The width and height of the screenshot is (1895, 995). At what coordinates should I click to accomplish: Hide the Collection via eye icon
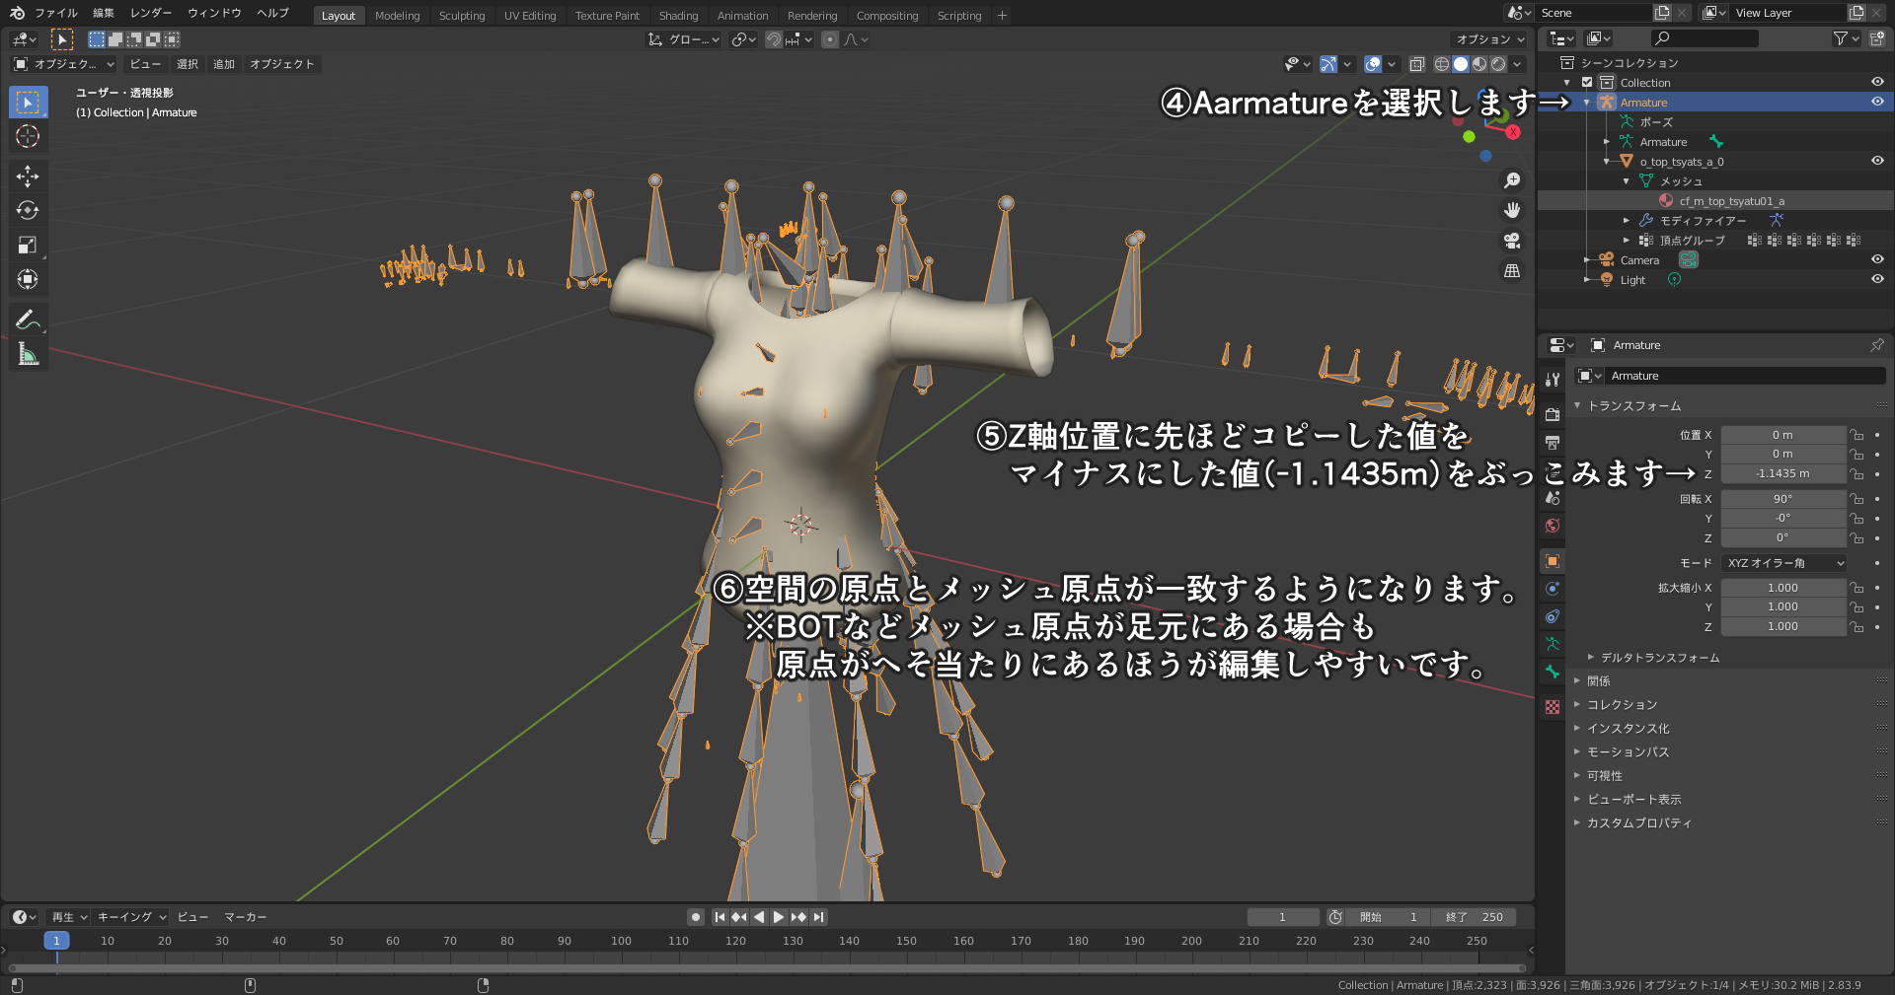(1877, 82)
